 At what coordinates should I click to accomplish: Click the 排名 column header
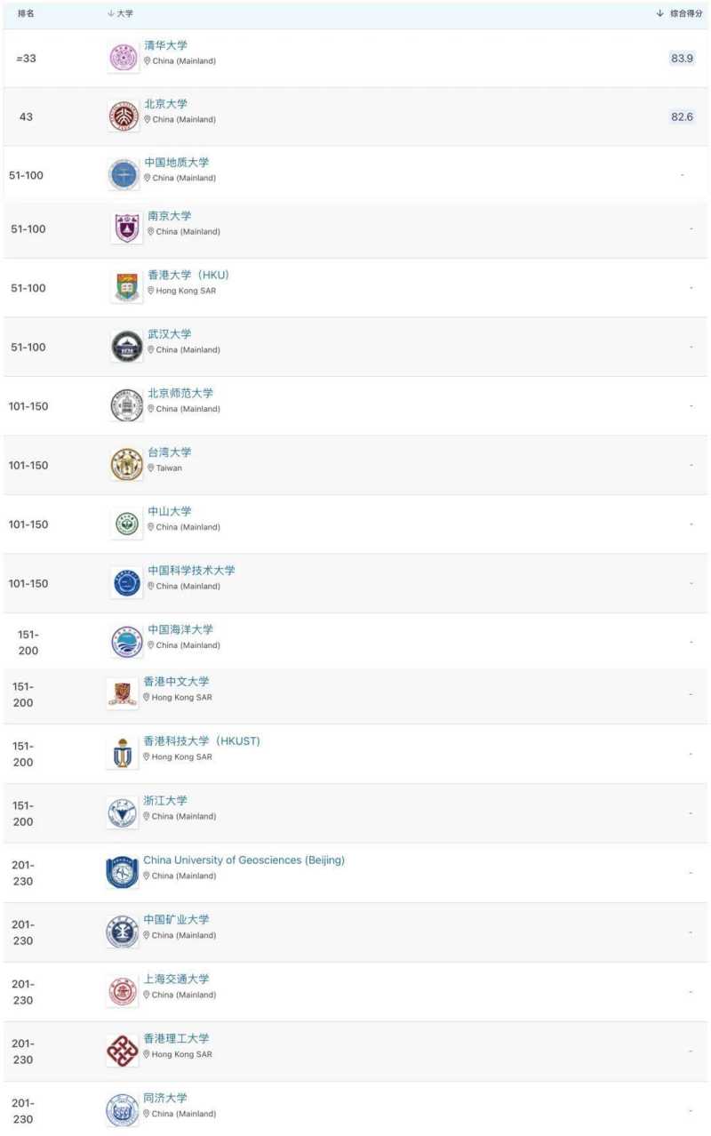point(26,13)
